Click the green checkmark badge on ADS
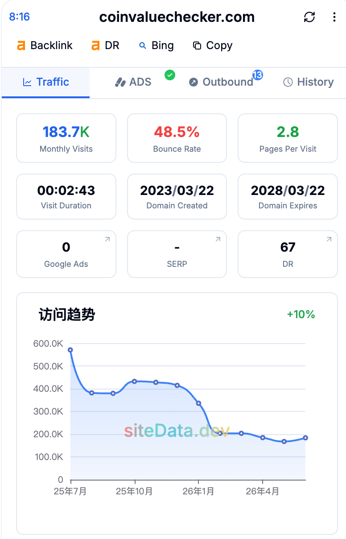The height and width of the screenshot is (539, 346). tap(170, 75)
